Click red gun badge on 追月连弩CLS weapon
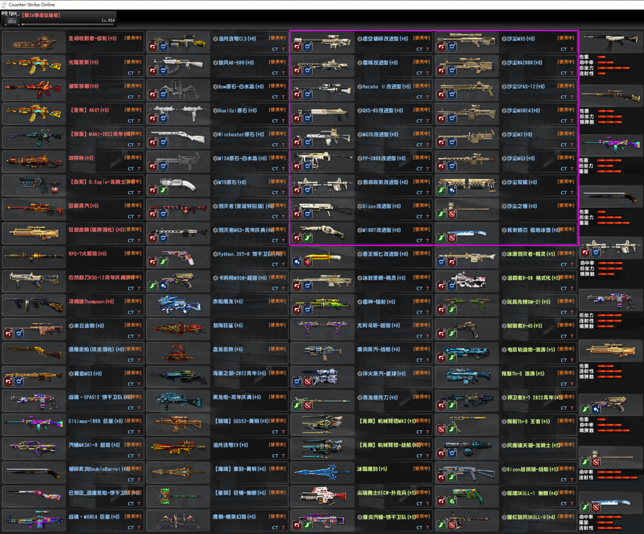Viewport: 644px width, 534px height. click(153, 47)
